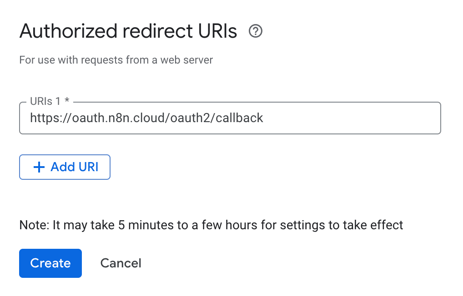Viewport: 463px width, 296px height.
Task: Click the plus icon beside Add URI
Action: click(x=40, y=167)
